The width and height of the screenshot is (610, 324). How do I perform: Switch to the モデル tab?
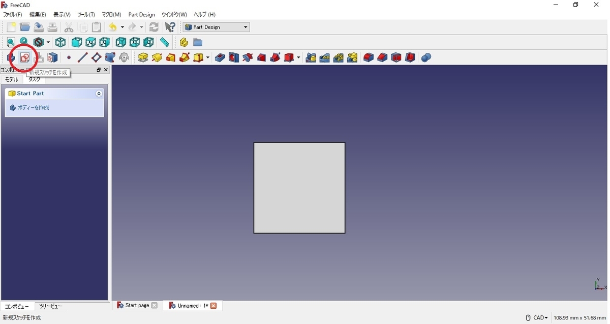pyautogui.click(x=11, y=80)
